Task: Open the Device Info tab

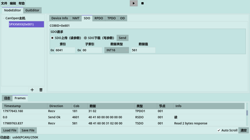Action: coord(59,18)
